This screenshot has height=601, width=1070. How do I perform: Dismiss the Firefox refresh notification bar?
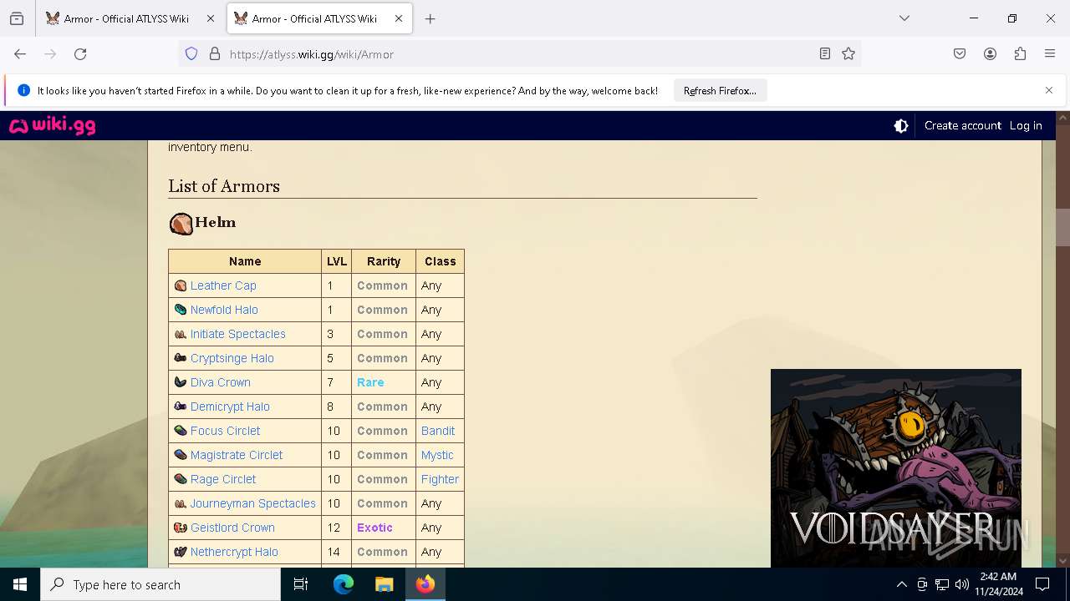[x=1049, y=90]
